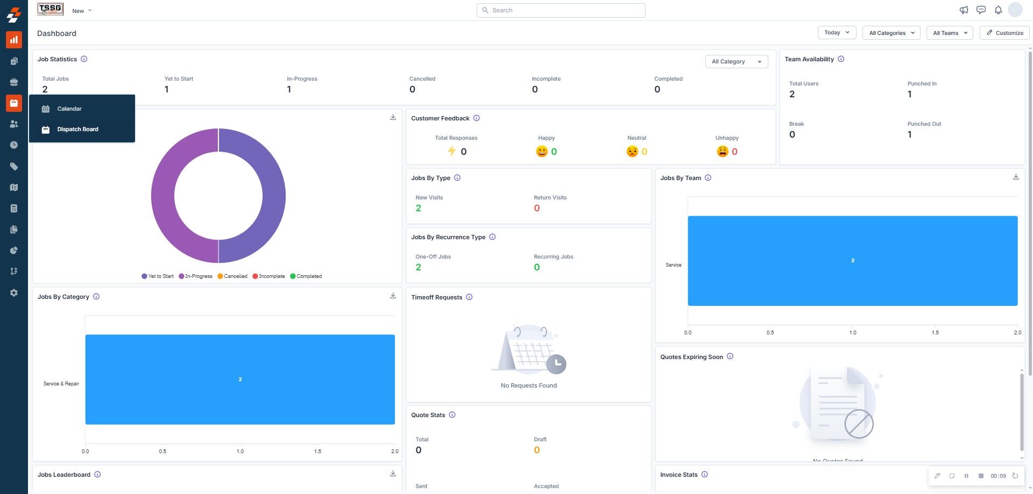Screen dimensions: 1033x494
Task: Click the notification bell icon
Action: pyautogui.click(x=998, y=10)
